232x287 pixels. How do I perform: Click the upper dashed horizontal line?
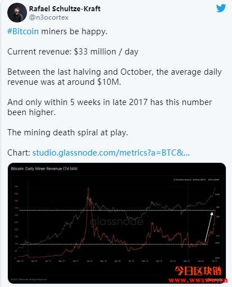117,210
